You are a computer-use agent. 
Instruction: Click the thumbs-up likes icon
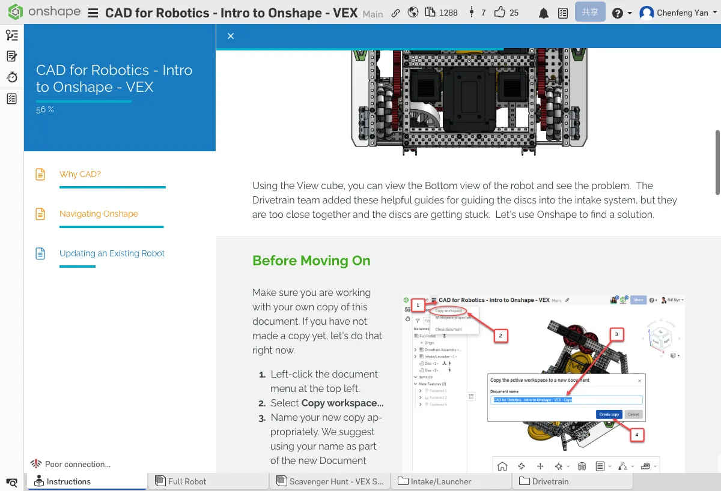[x=499, y=12]
